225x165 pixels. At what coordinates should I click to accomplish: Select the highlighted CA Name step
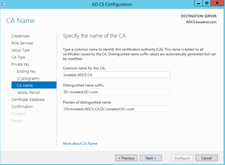tap(34, 85)
